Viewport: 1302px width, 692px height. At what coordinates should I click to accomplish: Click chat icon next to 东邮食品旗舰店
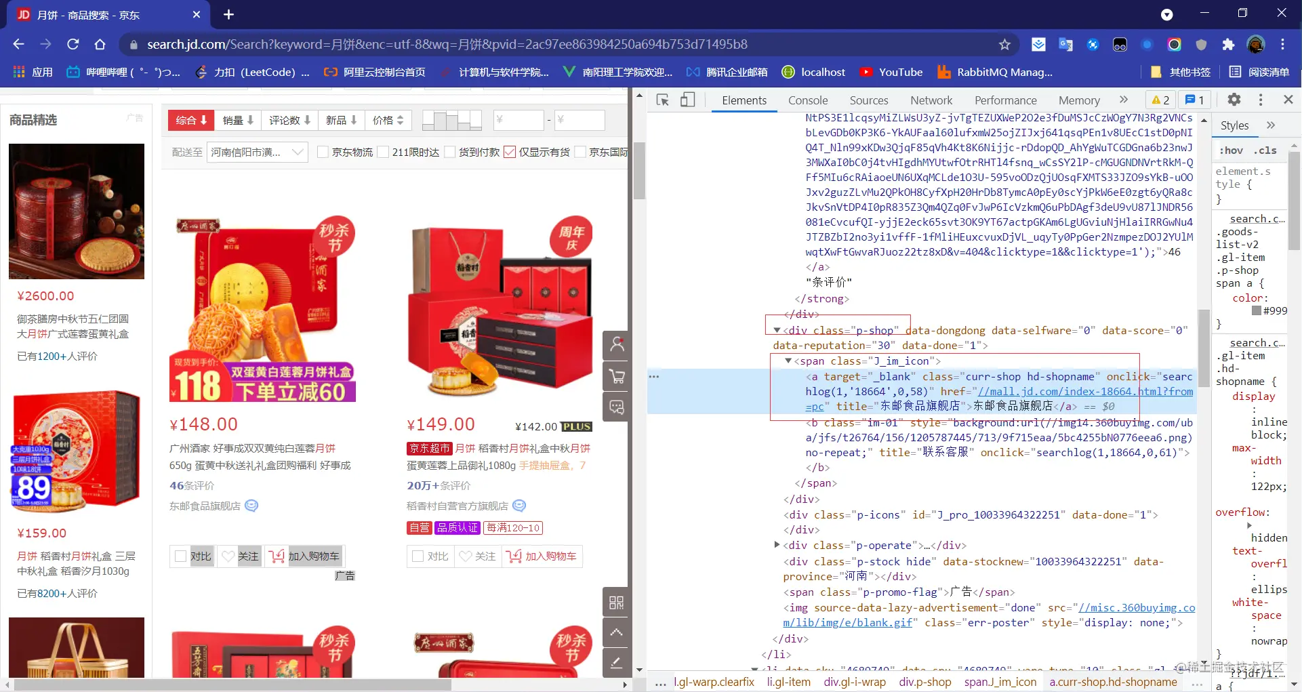pos(251,506)
